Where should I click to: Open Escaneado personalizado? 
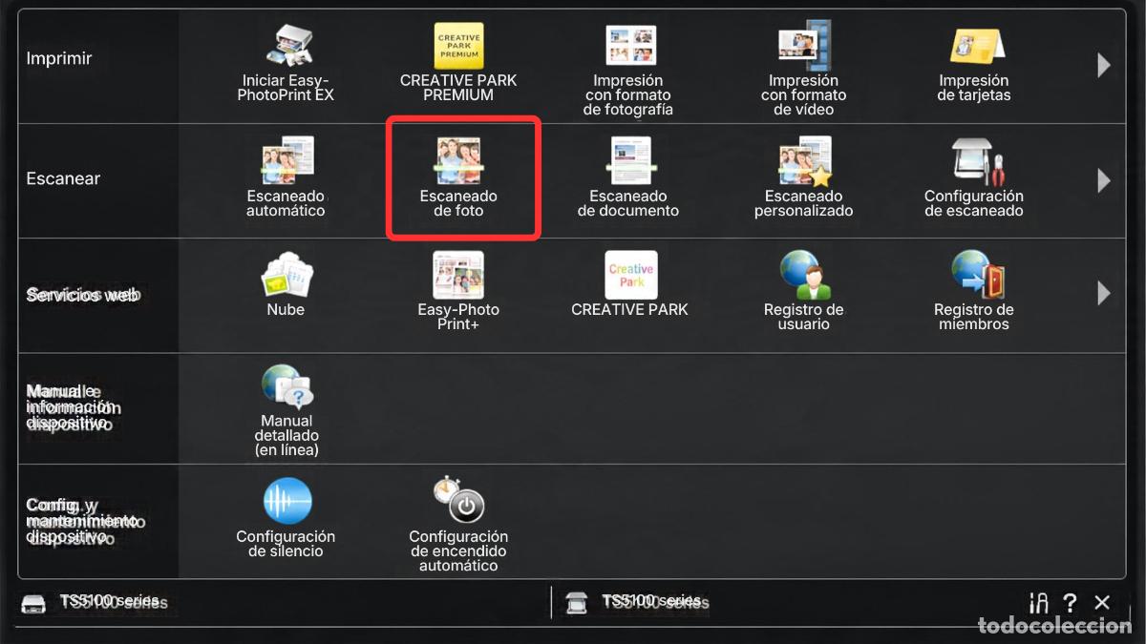click(x=803, y=177)
